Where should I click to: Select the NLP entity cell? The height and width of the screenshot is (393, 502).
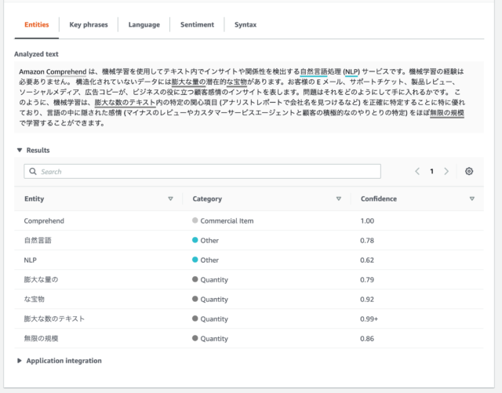click(x=30, y=260)
